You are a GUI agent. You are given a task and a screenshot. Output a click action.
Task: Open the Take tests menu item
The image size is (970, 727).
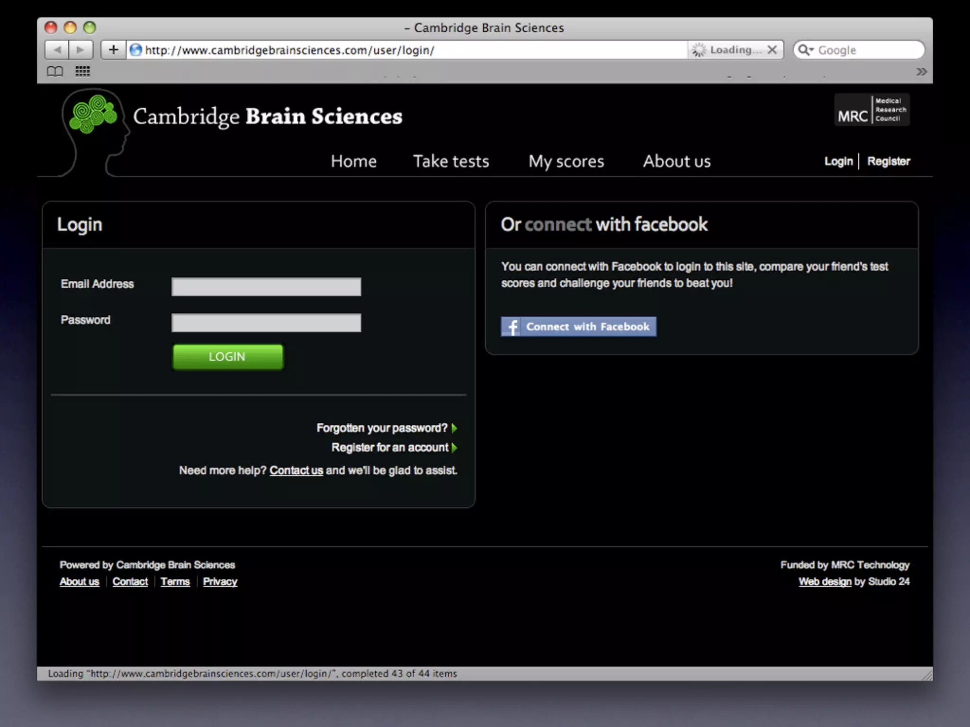click(451, 161)
